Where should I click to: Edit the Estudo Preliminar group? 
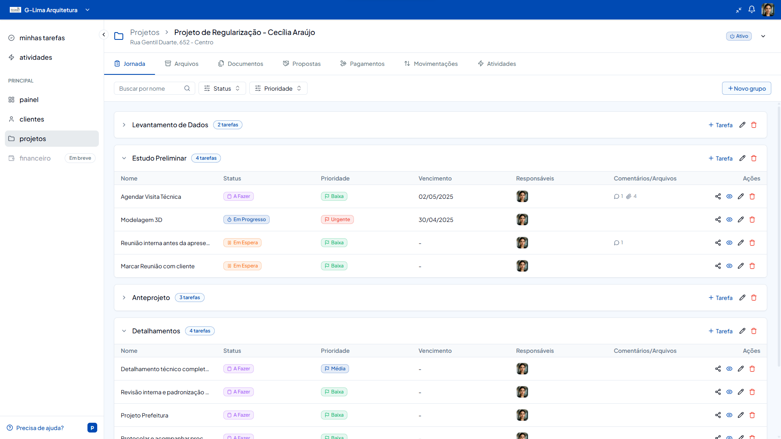742,158
